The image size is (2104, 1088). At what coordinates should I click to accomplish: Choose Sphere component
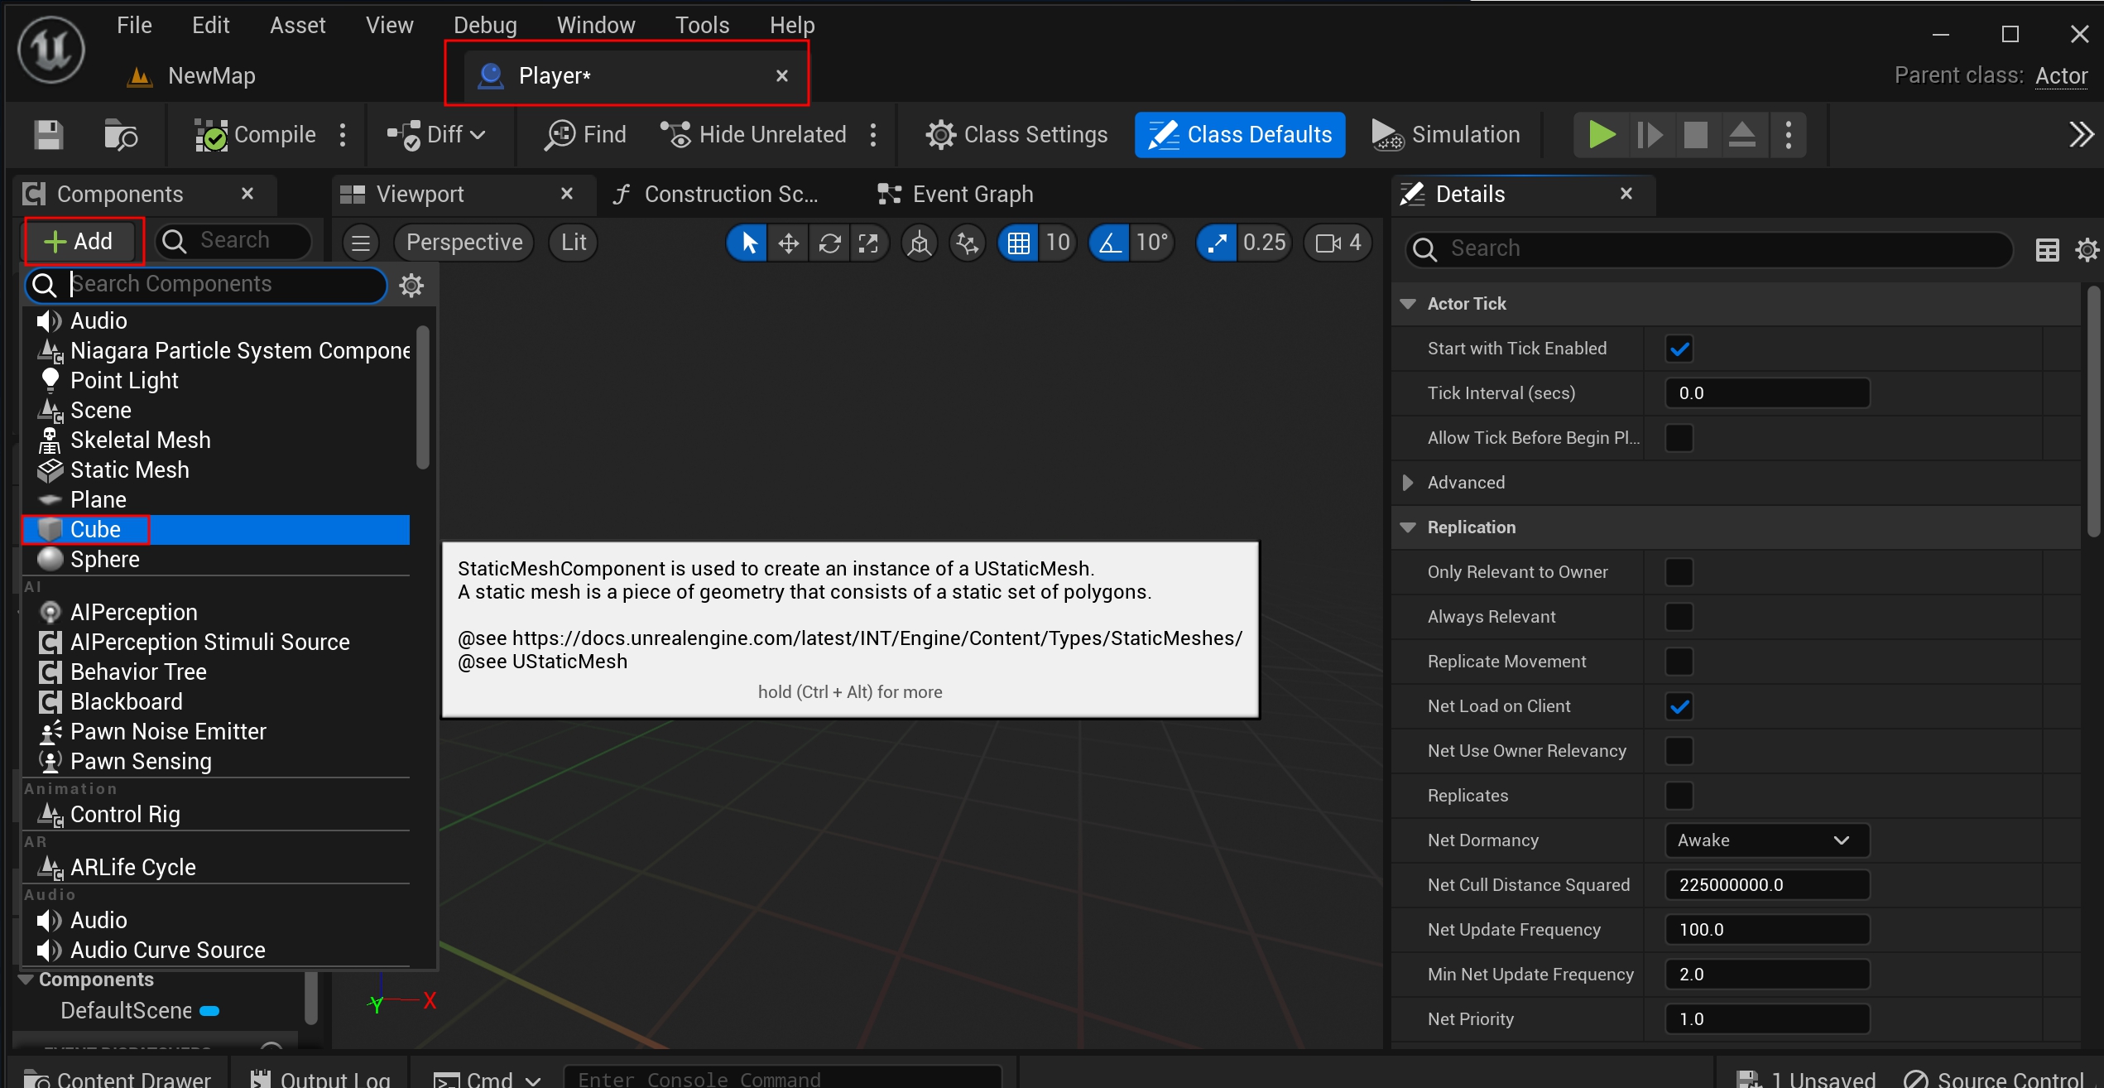[215, 560]
